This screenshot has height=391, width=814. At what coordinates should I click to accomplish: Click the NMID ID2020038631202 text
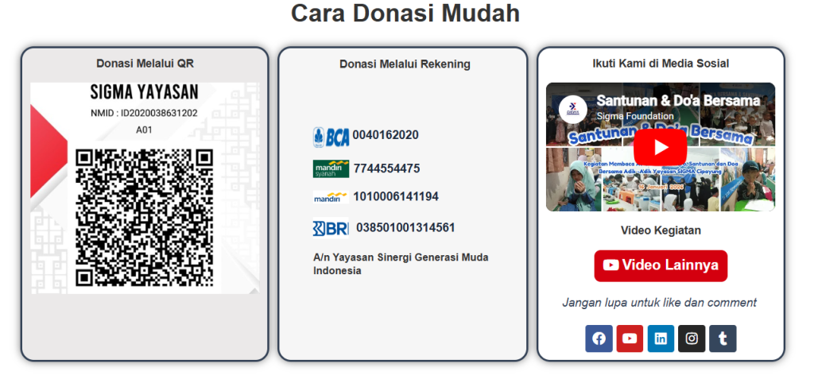point(144,113)
